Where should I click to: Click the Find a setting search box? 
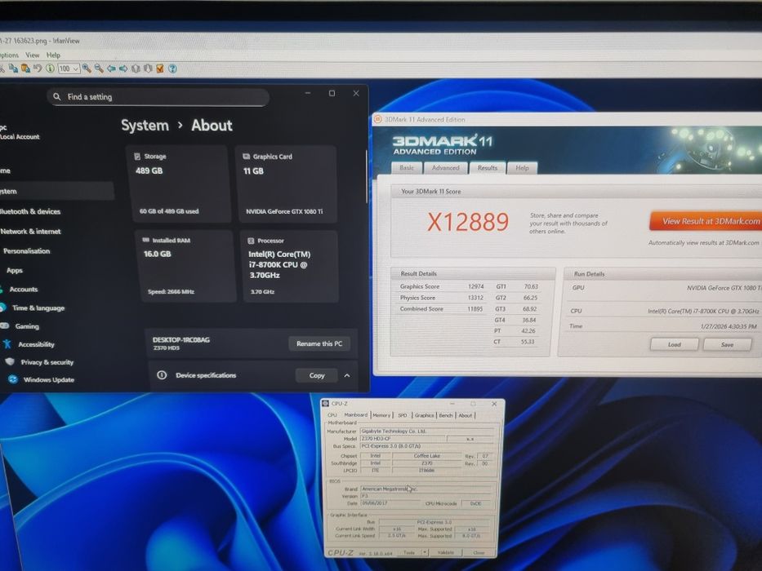coord(158,96)
